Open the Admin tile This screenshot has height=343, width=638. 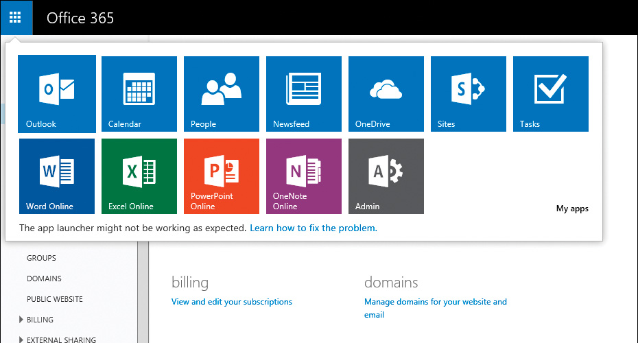point(386,176)
